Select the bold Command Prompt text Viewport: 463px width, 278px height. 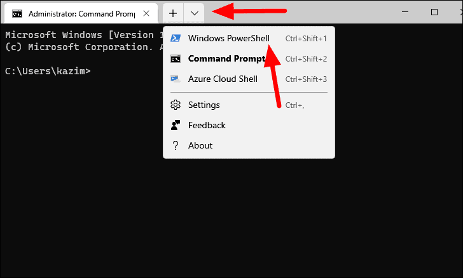pyautogui.click(x=227, y=58)
